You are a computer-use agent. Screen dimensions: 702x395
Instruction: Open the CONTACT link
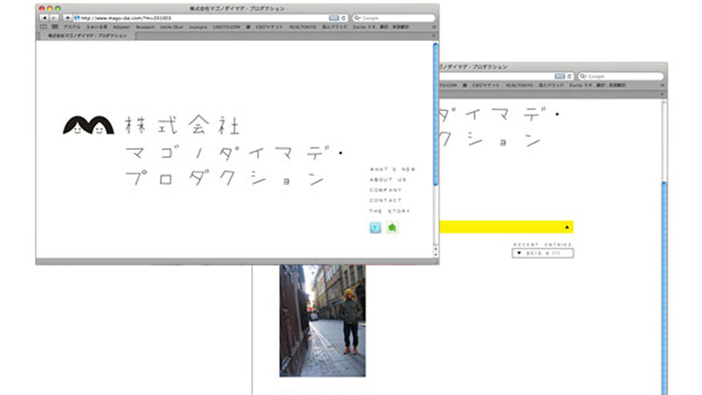[385, 200]
